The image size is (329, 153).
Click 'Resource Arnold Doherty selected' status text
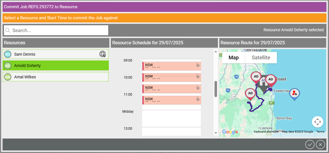pyautogui.click(x=294, y=30)
